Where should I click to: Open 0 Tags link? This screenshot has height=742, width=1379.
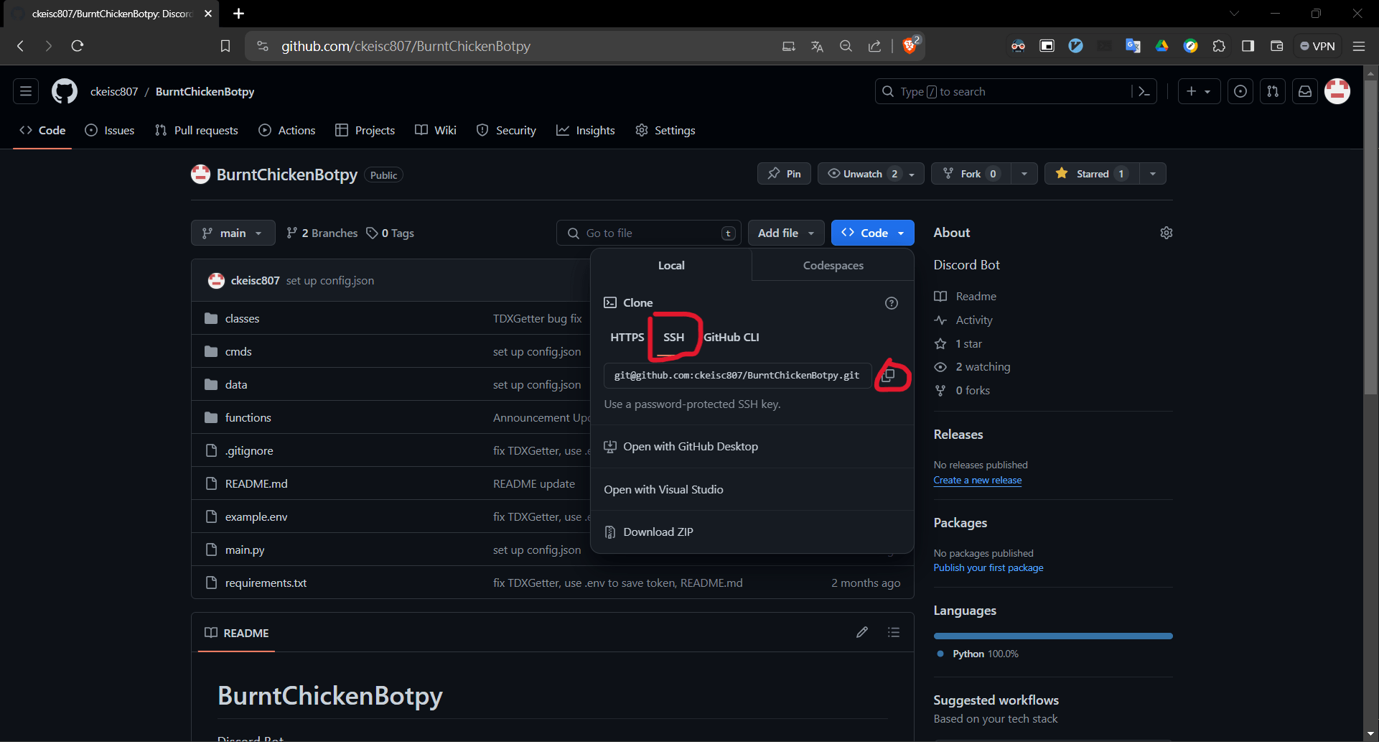pyautogui.click(x=390, y=233)
